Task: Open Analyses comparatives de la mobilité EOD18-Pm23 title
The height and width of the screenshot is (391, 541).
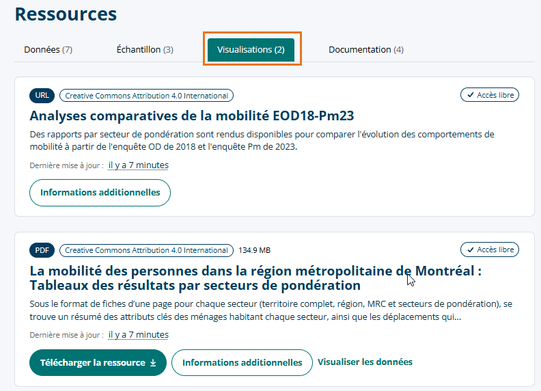Action: click(192, 116)
